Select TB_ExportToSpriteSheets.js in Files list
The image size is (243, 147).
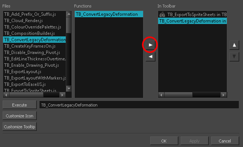pyautogui.click(x=35, y=90)
